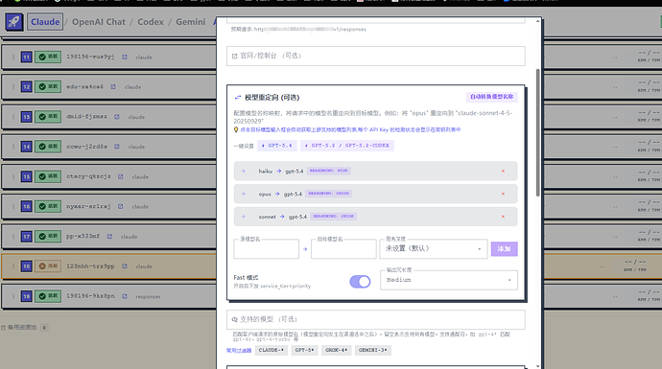This screenshot has height=369, width=662.
Task: Click number badge 11 in the list
Action: [26, 57]
